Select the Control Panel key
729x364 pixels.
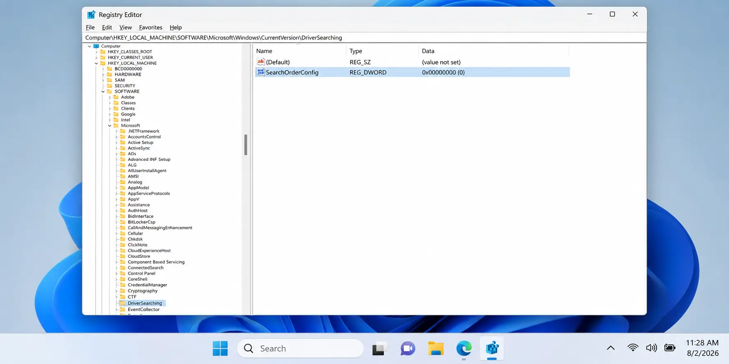[141, 273]
